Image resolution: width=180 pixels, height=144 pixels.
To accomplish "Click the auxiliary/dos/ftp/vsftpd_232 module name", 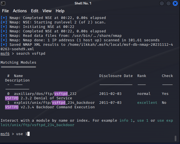I will (x=45, y=94).
